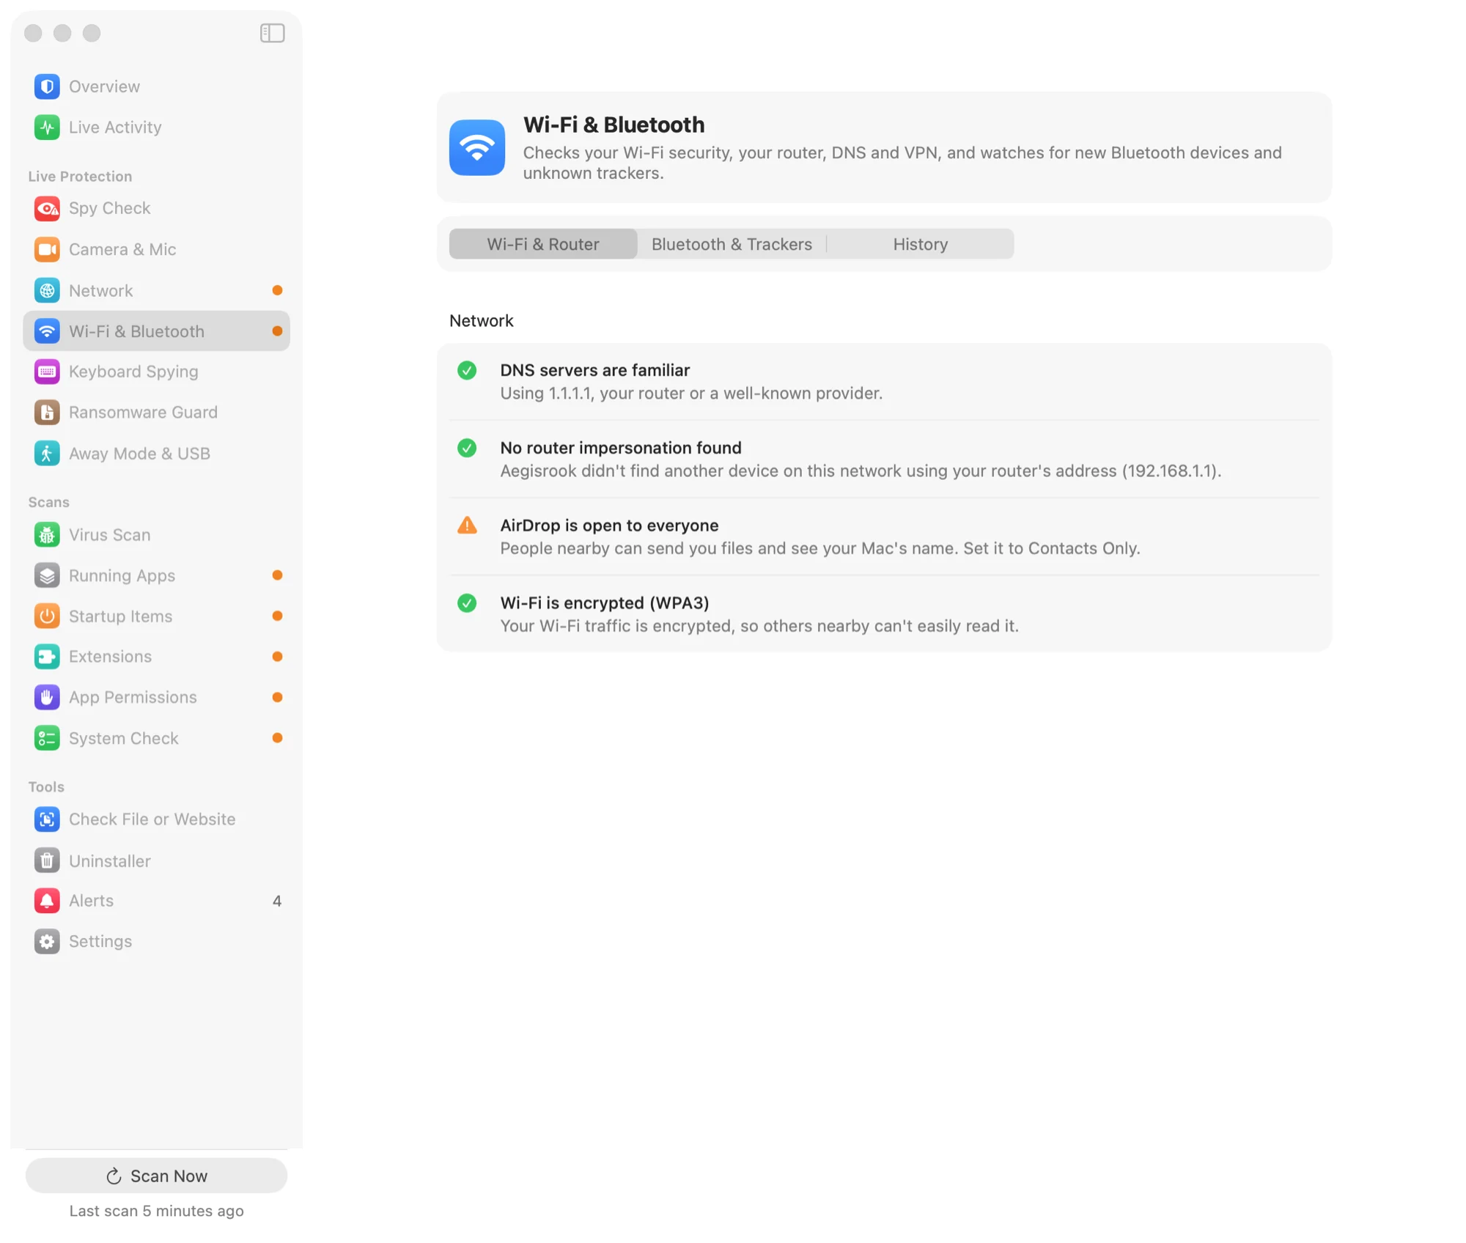Toggle the sidebar visibility icon
This screenshot has height=1243, width=1466.
tap(272, 33)
